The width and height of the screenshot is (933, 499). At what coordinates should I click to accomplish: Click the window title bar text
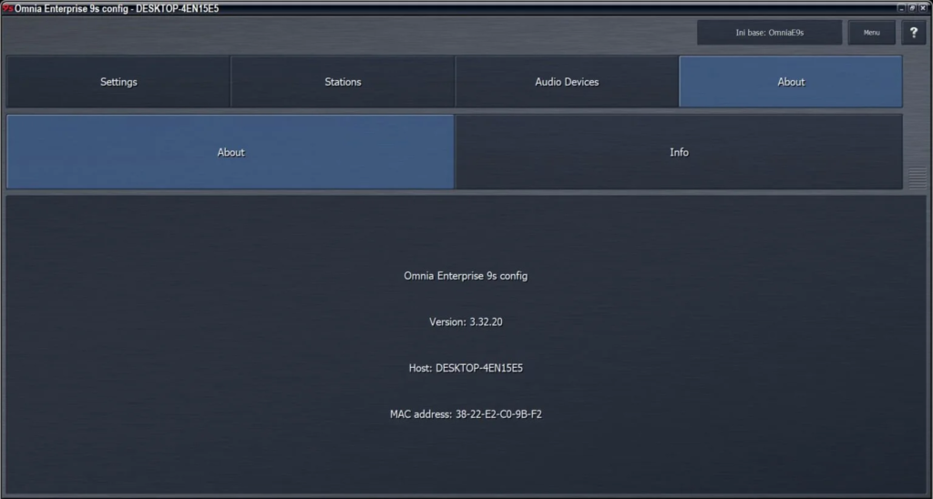tap(117, 8)
